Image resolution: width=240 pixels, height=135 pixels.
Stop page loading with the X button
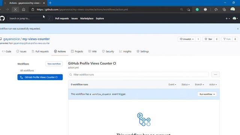pos(15,9)
